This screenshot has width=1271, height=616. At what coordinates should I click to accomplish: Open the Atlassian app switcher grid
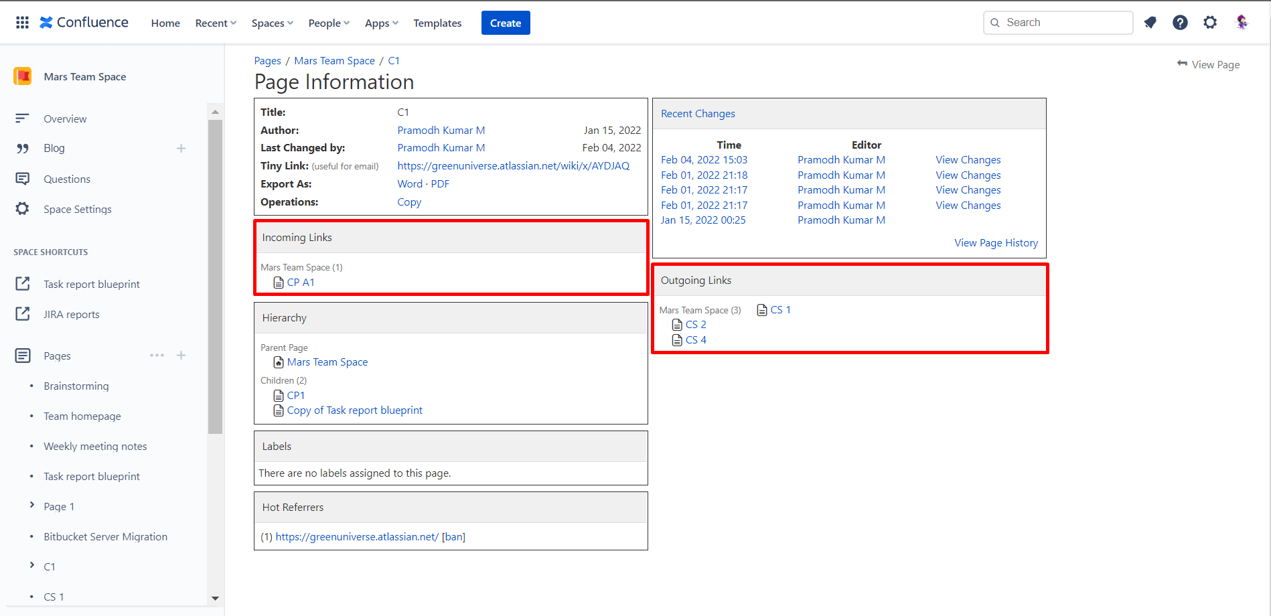pyautogui.click(x=22, y=22)
